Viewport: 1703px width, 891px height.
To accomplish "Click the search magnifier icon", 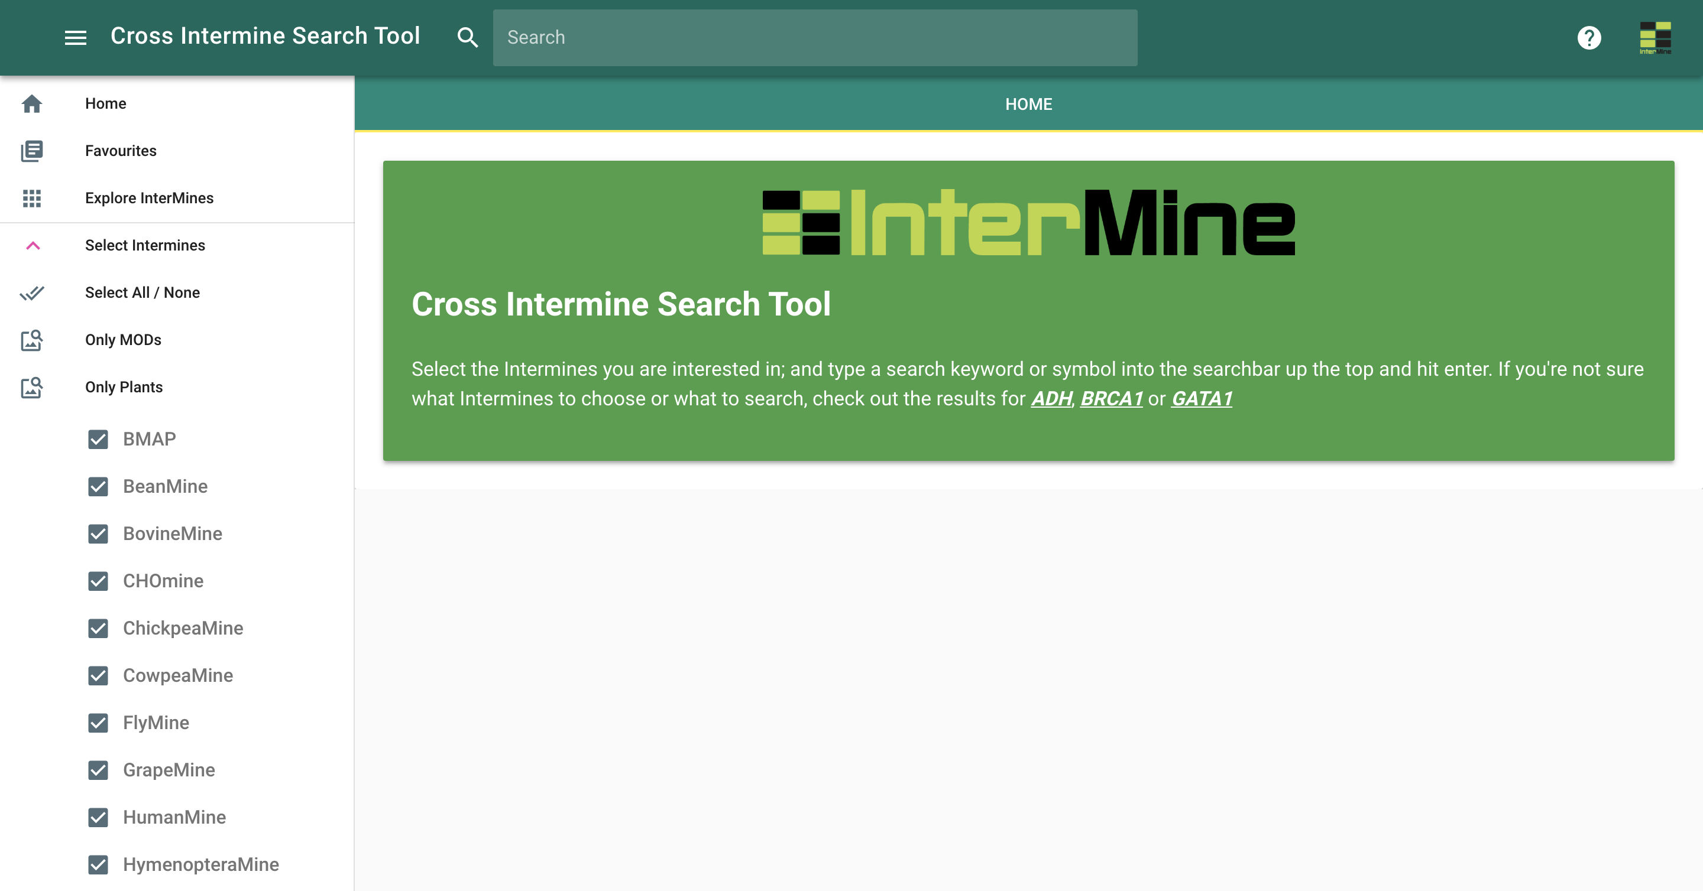I will pyautogui.click(x=468, y=38).
